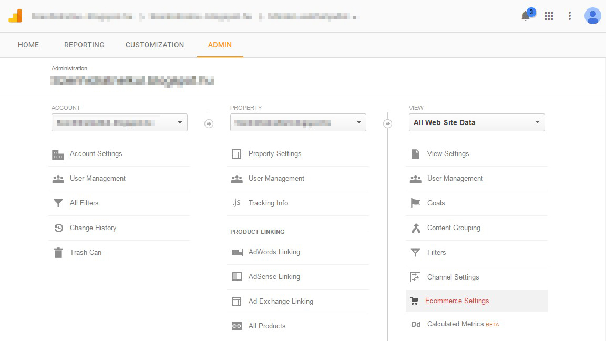Click the Tracking Info .js icon

[x=237, y=203]
